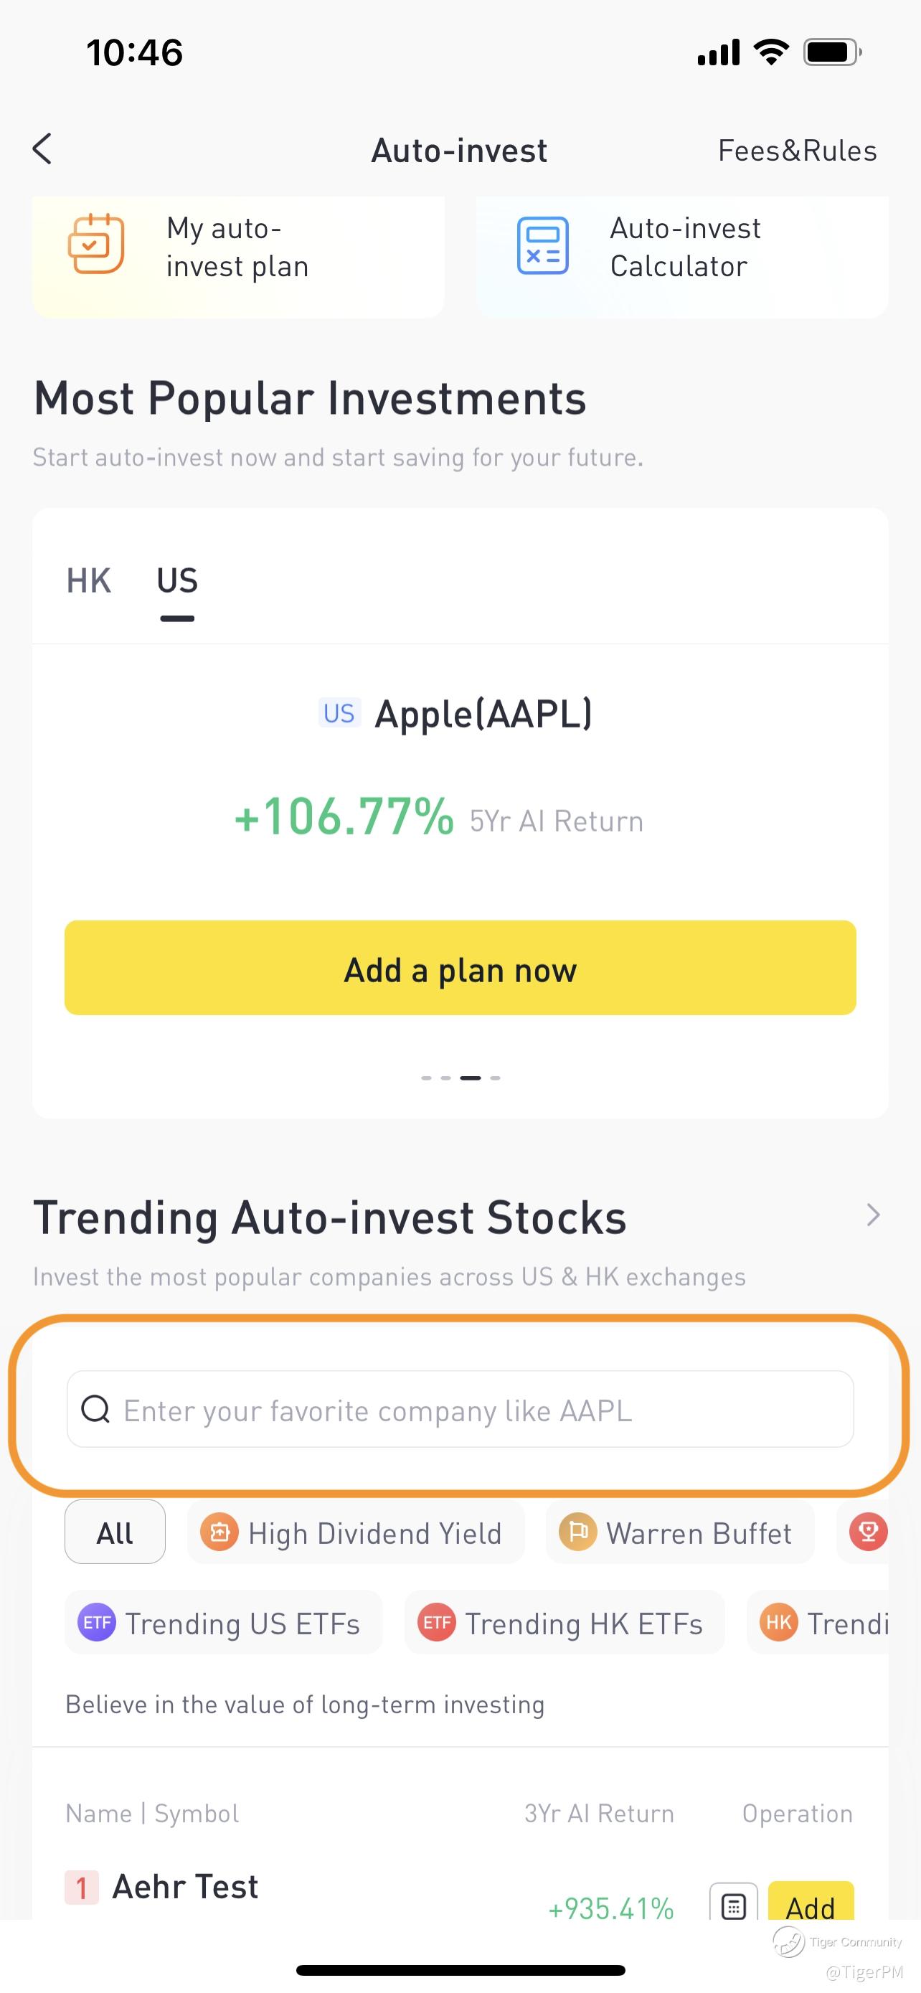Select the All filter chip
The image size is (921, 1993).
tap(115, 1533)
